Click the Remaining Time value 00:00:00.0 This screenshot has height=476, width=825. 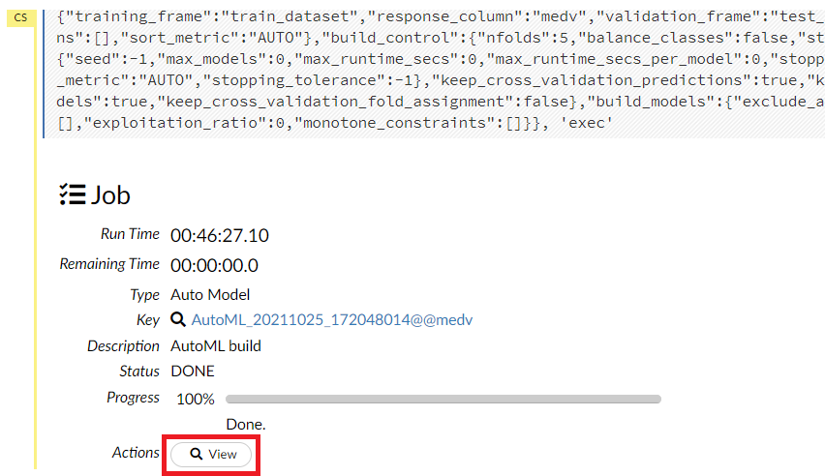tap(214, 265)
